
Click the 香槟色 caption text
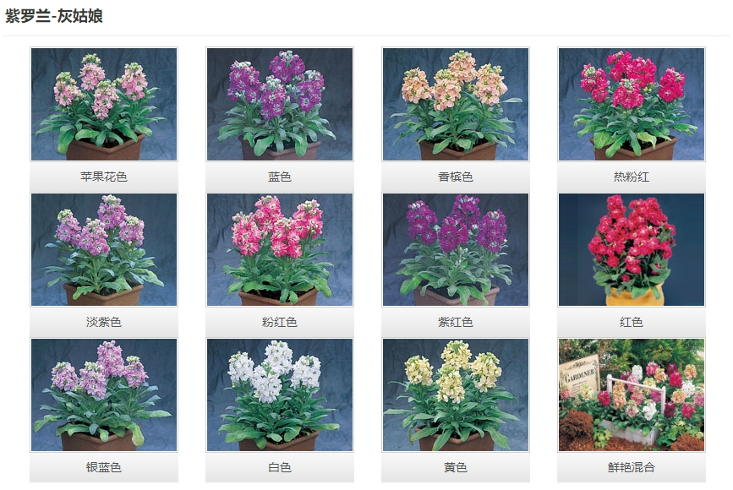tap(456, 177)
